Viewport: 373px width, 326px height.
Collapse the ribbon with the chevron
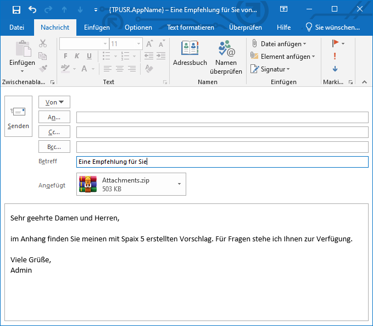point(364,82)
